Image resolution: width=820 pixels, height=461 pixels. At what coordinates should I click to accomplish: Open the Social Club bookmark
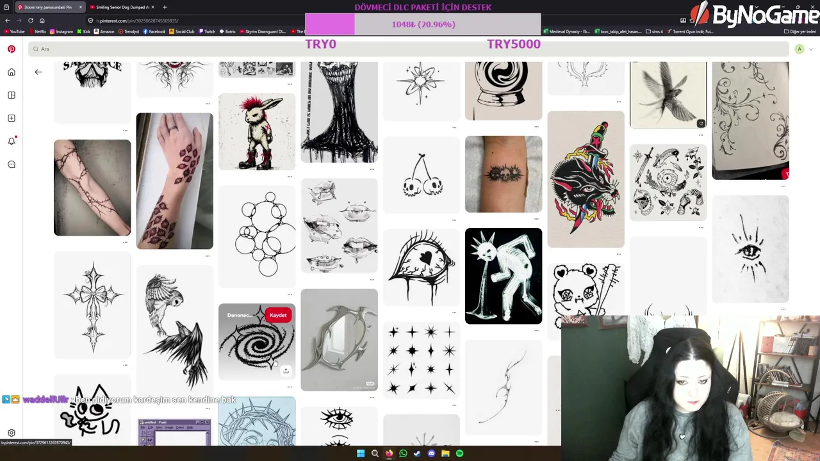182,31
